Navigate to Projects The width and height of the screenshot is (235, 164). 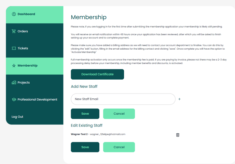point(24,83)
